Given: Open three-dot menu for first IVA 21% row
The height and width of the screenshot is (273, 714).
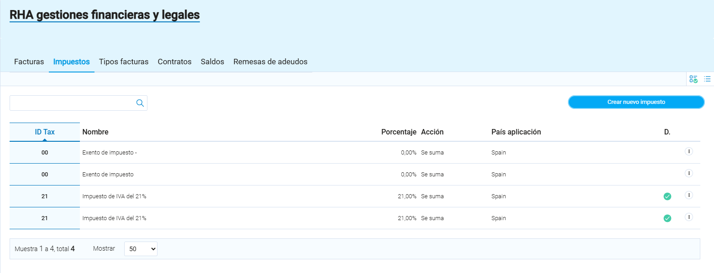Looking at the screenshot, I should pos(689,195).
